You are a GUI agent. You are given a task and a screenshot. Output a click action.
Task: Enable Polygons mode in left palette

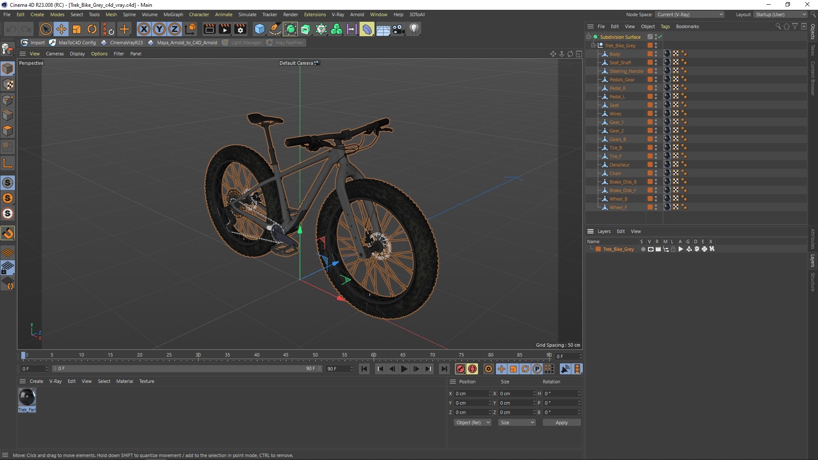pos(8,131)
